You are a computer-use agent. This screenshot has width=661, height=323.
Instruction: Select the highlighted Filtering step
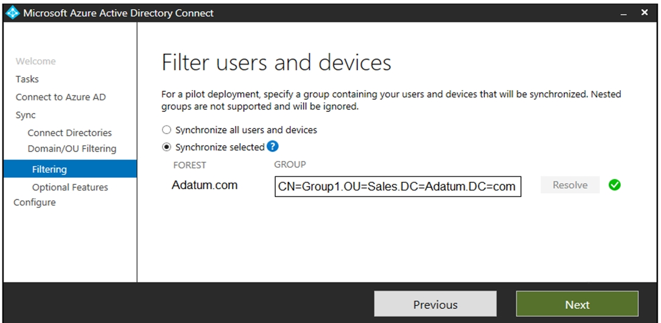coord(70,169)
